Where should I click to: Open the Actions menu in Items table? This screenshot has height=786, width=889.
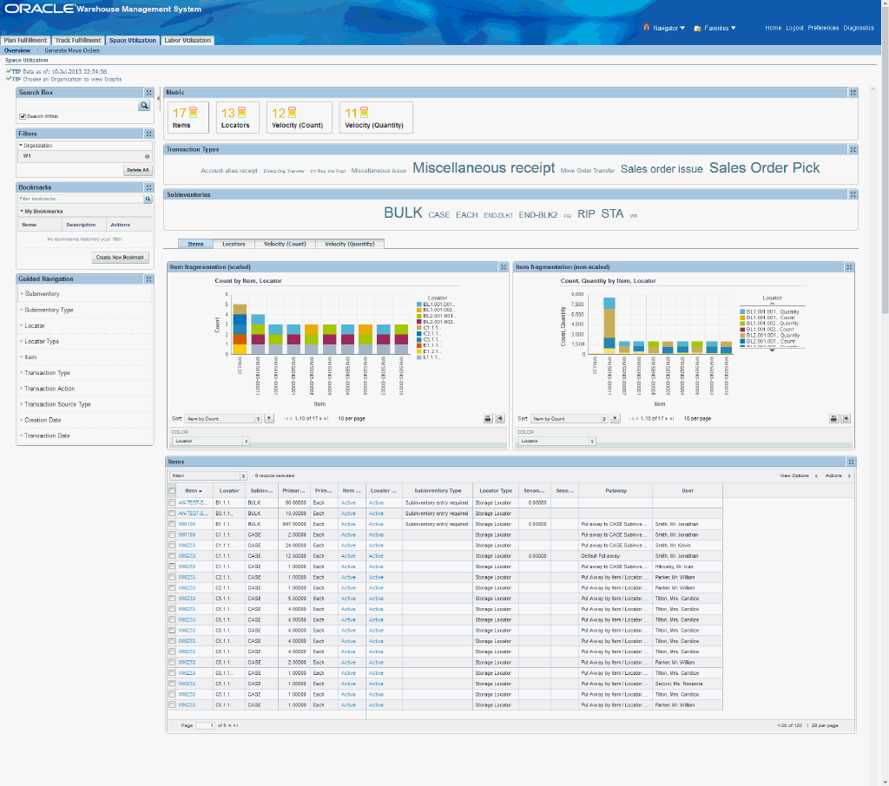(838, 476)
